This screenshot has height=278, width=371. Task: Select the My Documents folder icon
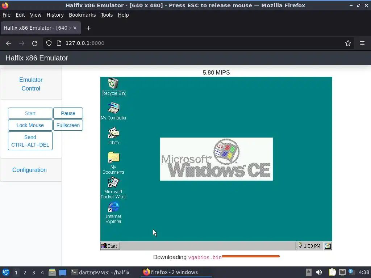click(x=113, y=163)
